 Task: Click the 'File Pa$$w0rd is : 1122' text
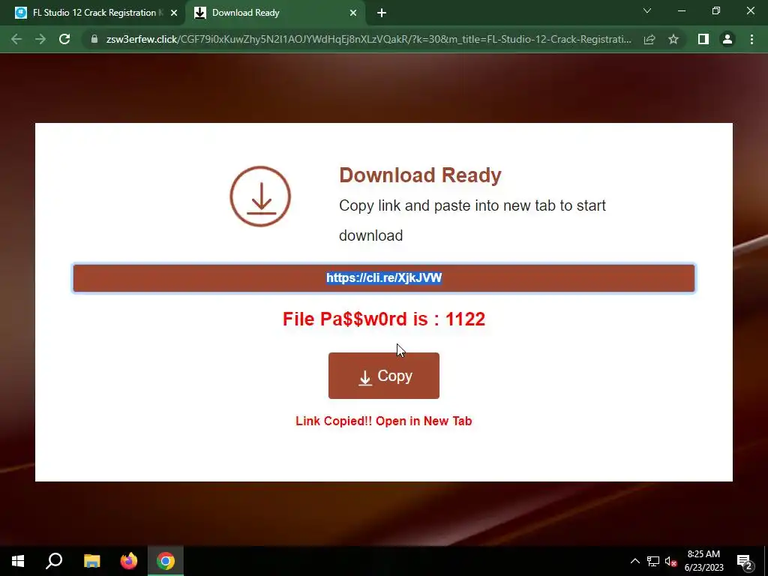click(x=384, y=319)
